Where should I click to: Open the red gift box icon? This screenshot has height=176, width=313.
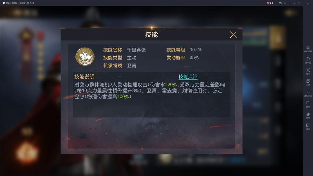pos(268,3)
